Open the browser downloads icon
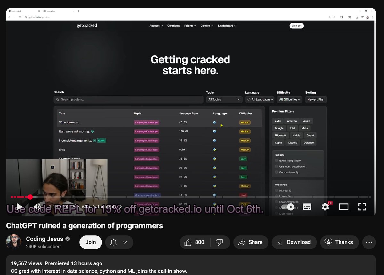384x275 pixels. coord(357,17)
